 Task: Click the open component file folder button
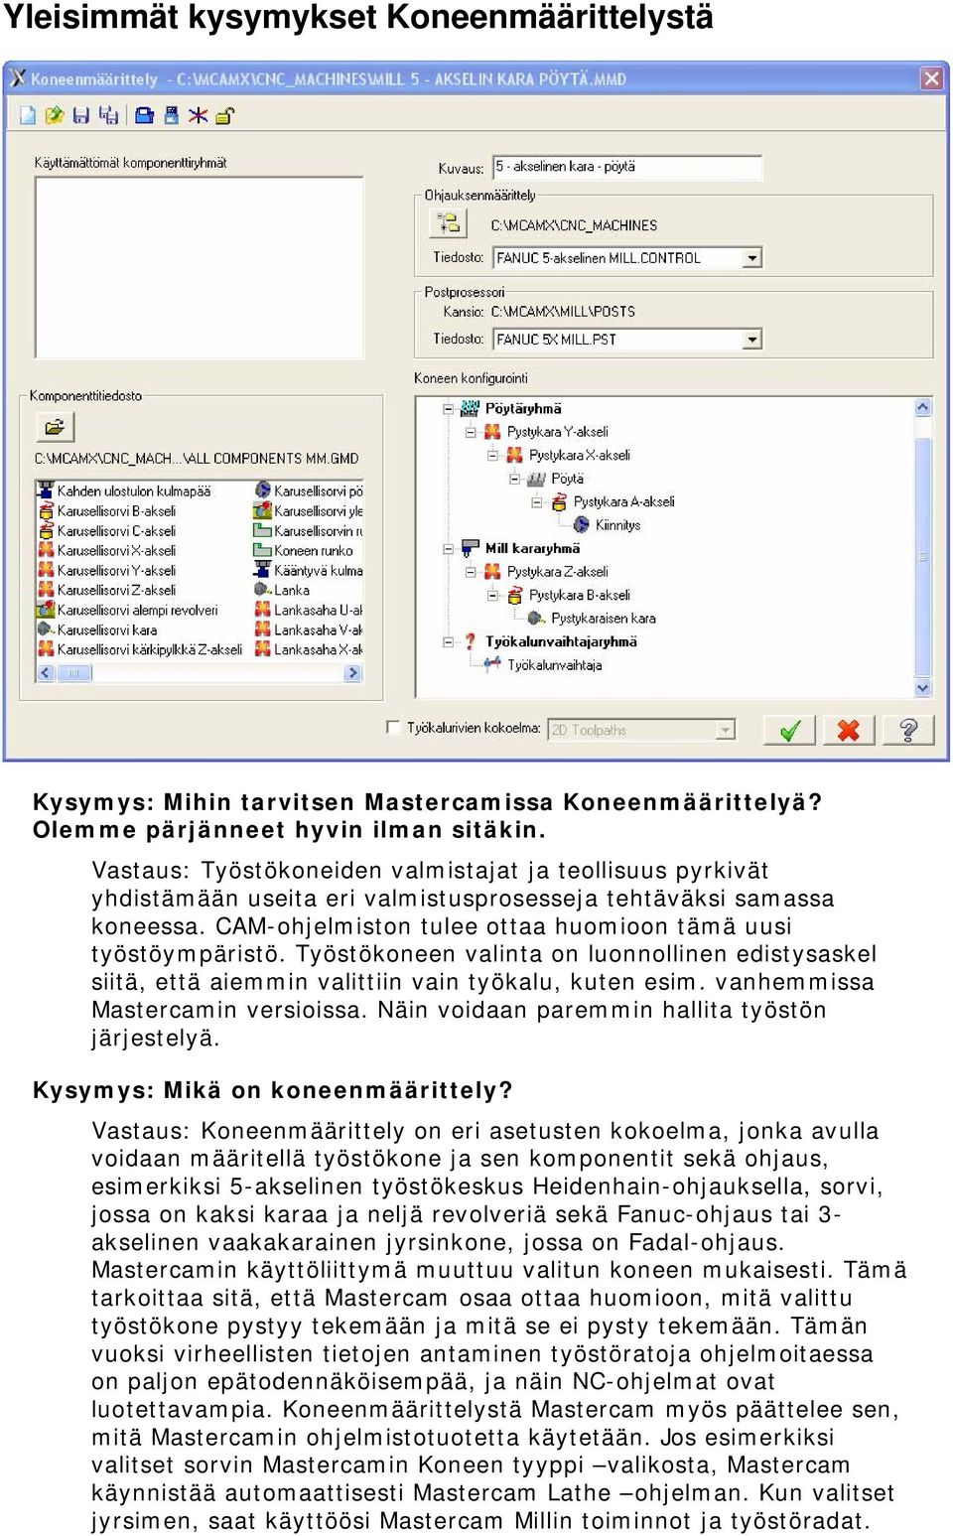pos(55,427)
